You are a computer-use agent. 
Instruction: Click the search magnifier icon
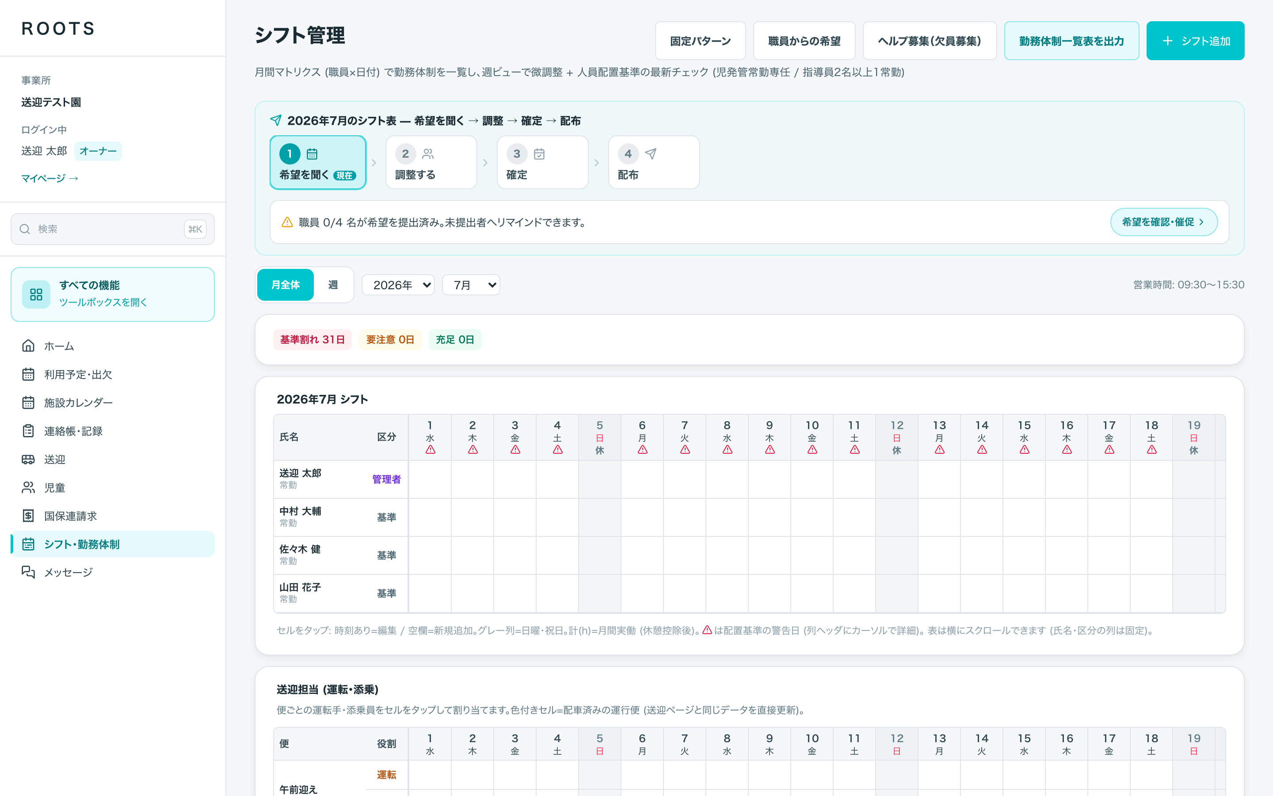coord(25,229)
